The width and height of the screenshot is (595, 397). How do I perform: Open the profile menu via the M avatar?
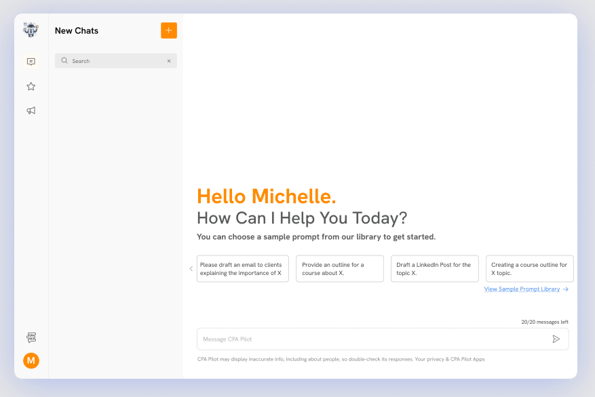pyautogui.click(x=31, y=360)
